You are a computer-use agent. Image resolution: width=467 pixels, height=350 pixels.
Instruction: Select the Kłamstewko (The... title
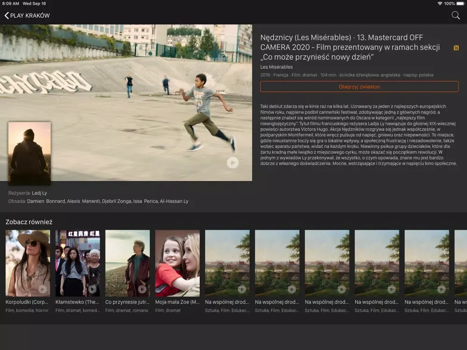click(x=77, y=302)
